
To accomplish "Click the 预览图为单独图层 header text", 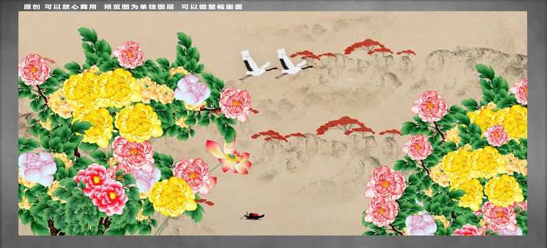I will point(139,7).
